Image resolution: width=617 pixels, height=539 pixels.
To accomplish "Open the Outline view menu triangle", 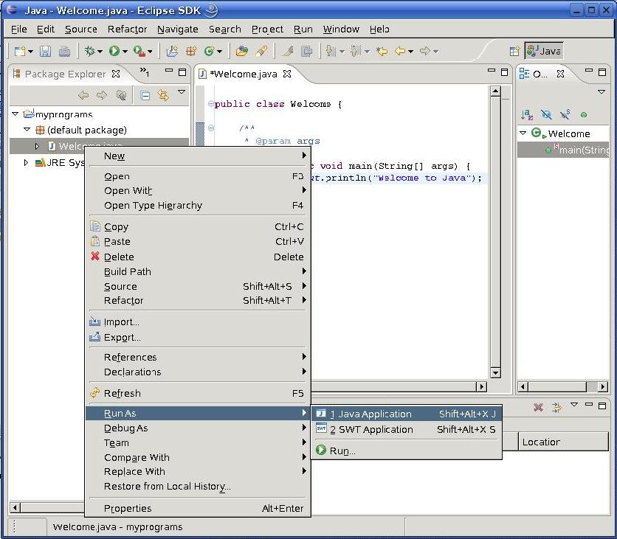I will [x=602, y=91].
